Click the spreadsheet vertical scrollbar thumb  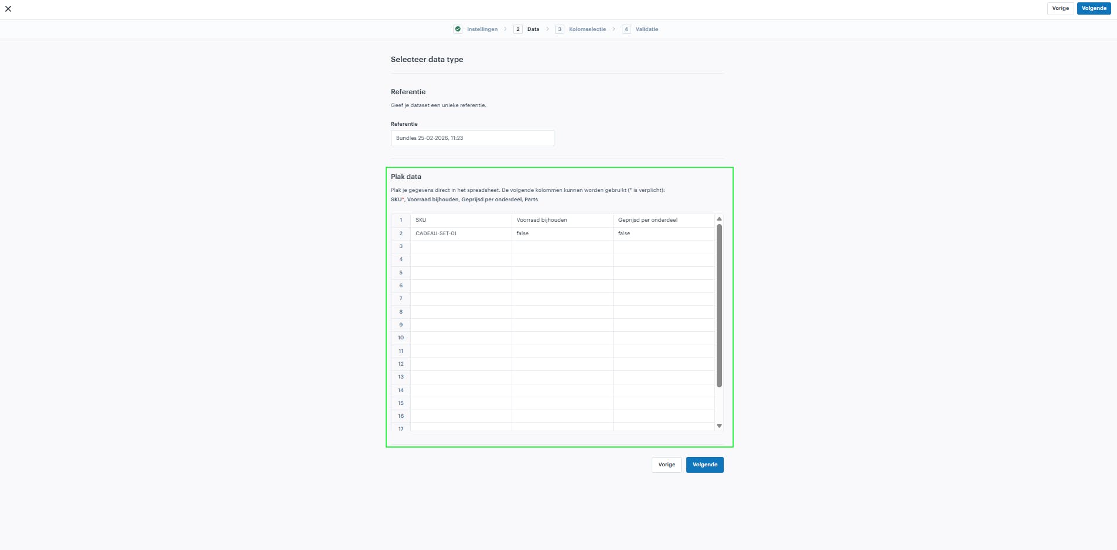point(719,305)
